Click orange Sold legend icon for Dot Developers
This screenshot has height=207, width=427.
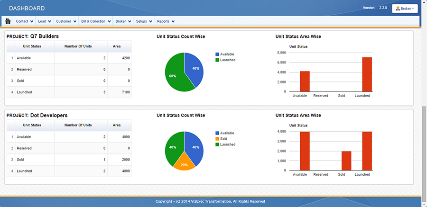pos(217,139)
